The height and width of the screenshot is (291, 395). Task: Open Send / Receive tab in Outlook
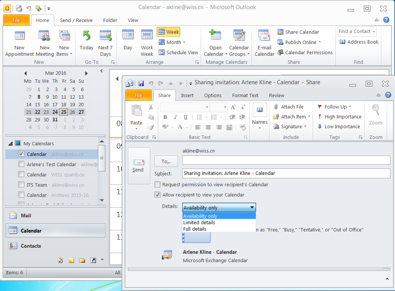[76, 20]
